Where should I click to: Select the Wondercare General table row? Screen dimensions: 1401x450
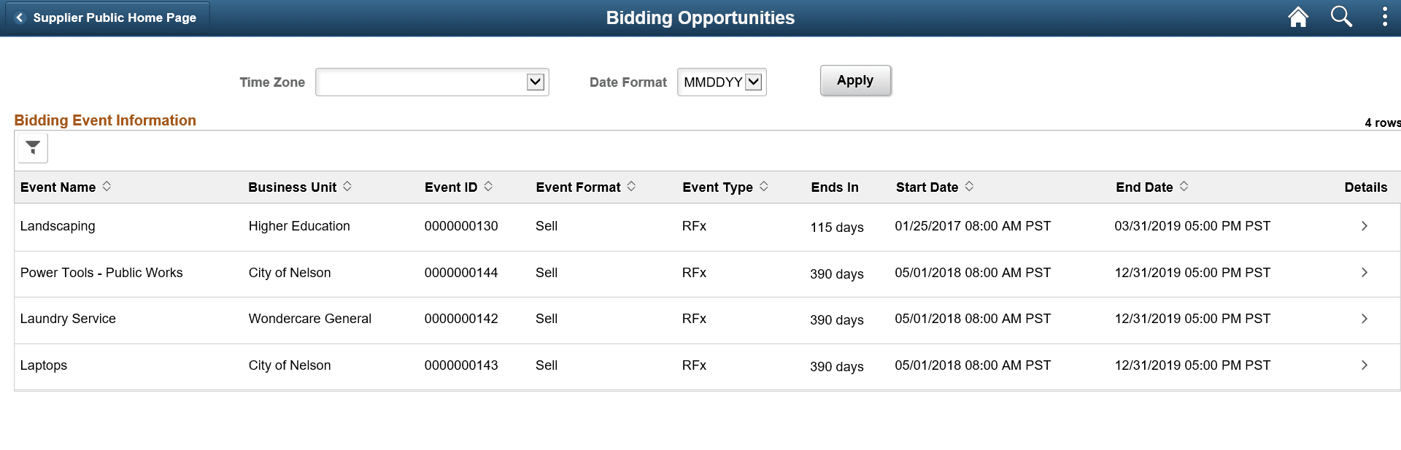(309, 319)
